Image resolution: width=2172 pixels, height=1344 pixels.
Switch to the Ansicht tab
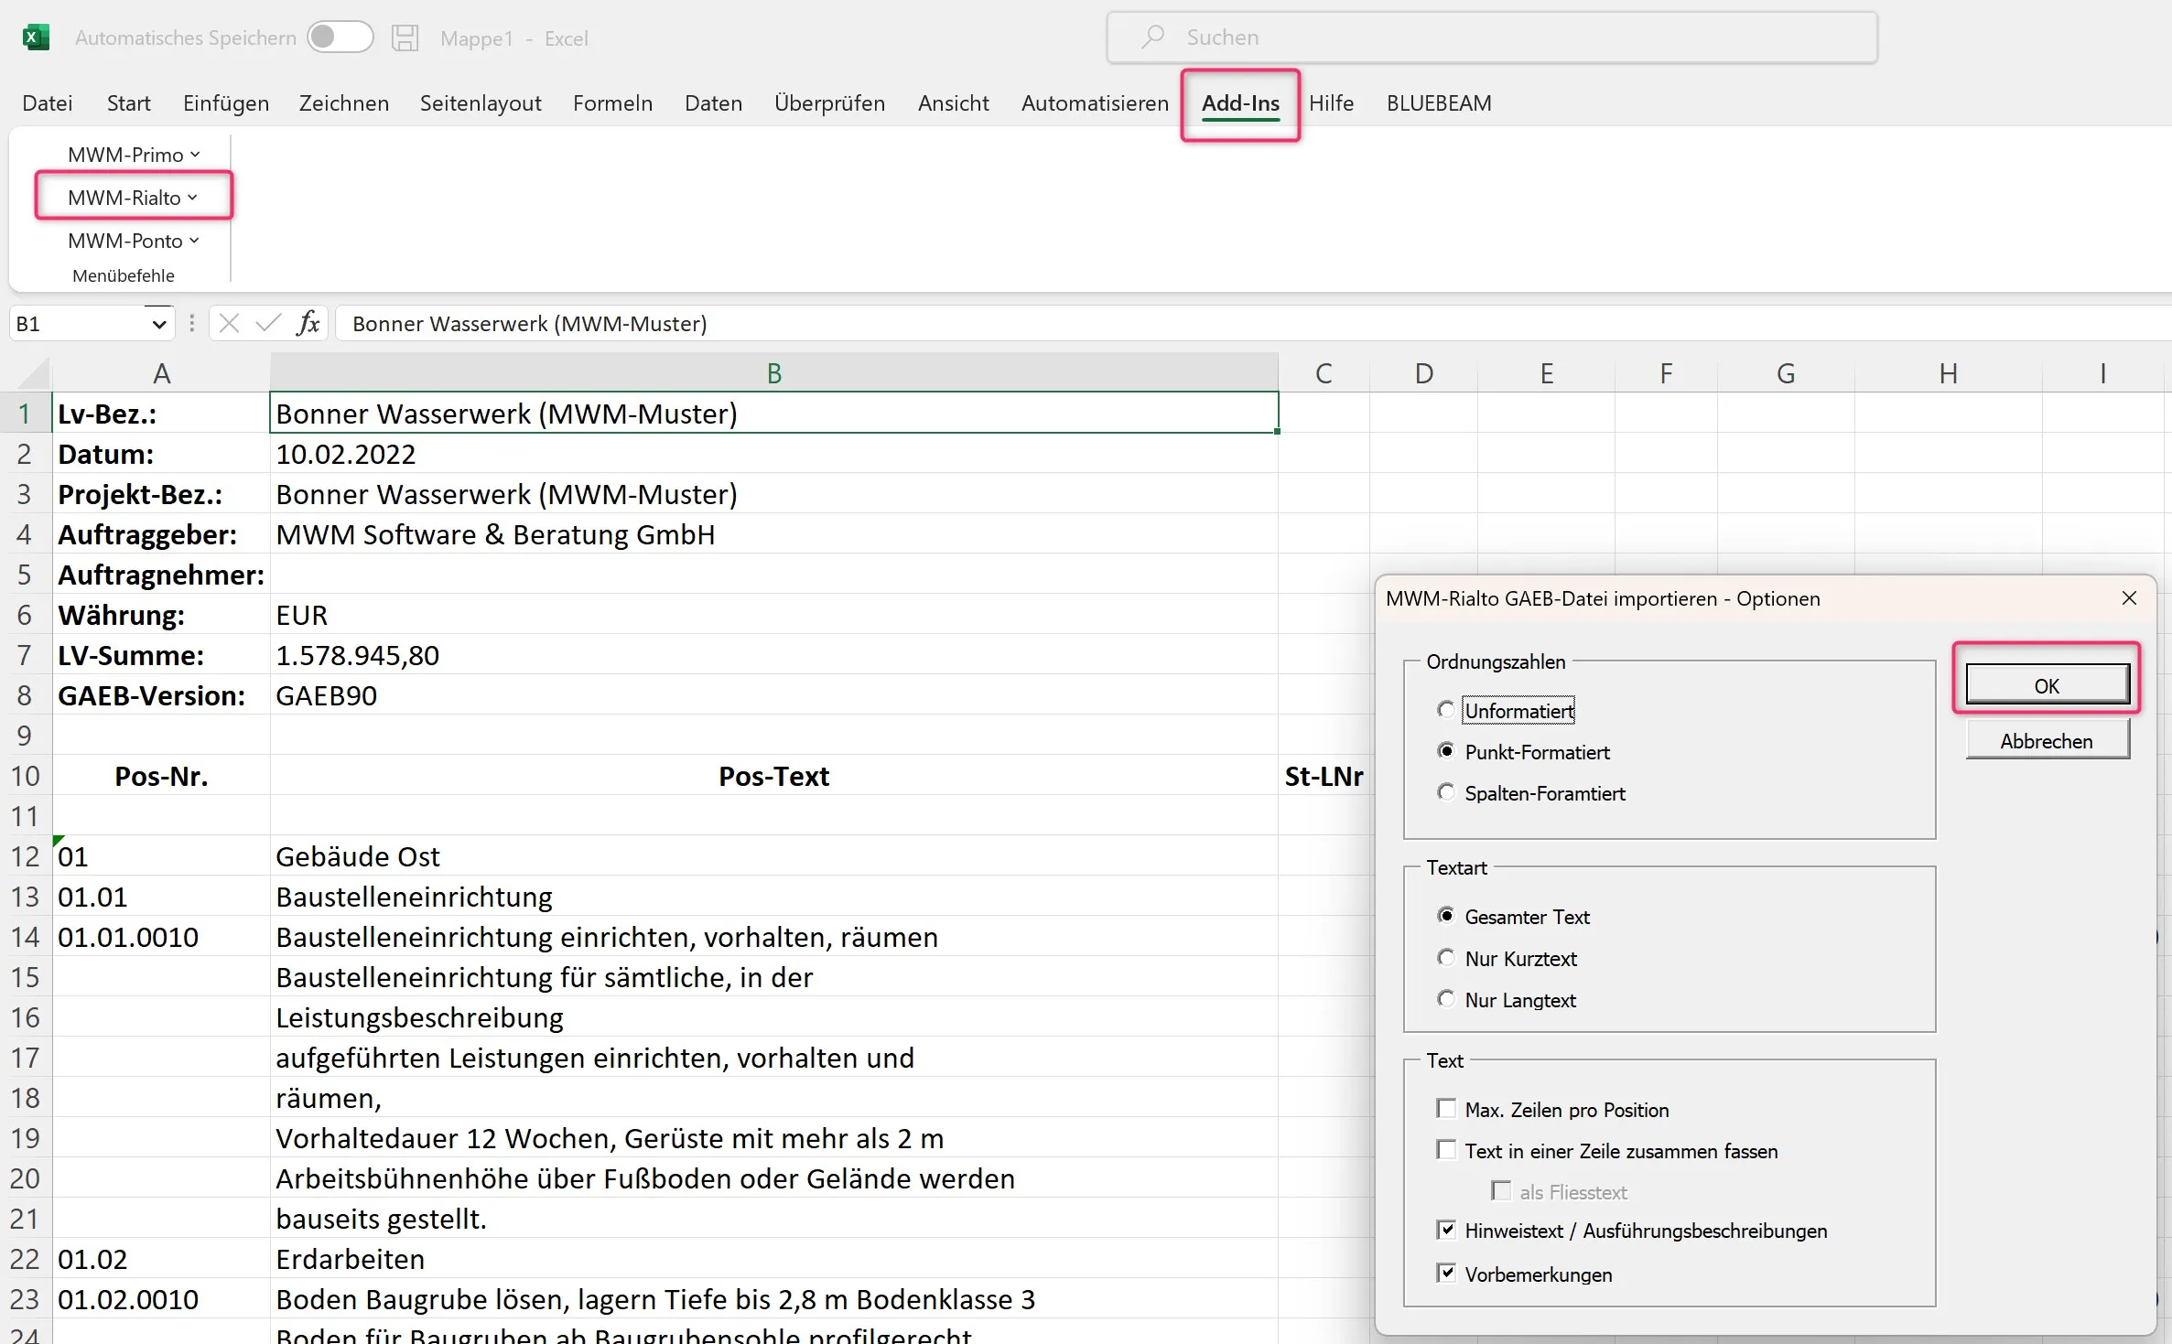pos(954,102)
